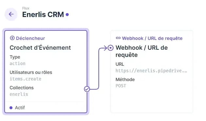Click the Crochet d'Événement title
The image size is (206, 121).
tap(40, 47)
